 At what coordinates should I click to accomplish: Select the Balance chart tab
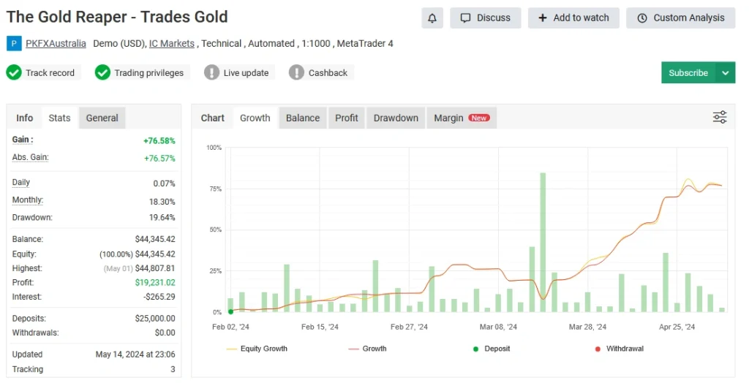coord(303,118)
